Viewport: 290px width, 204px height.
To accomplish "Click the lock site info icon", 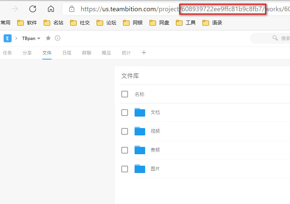I will (x=72, y=9).
